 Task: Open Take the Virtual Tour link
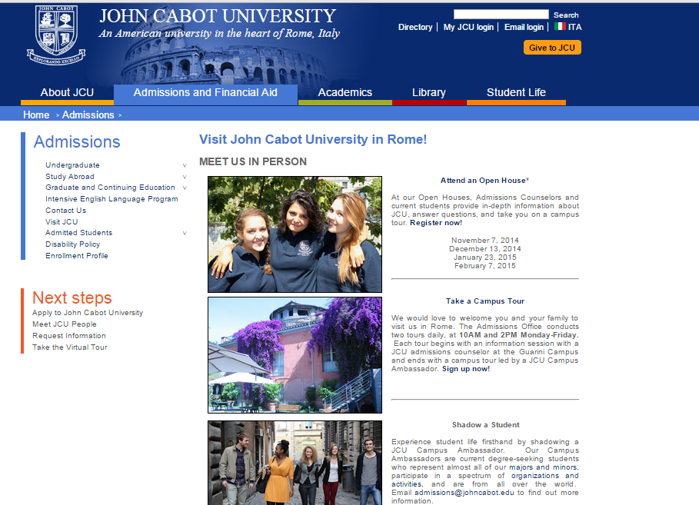click(x=69, y=347)
